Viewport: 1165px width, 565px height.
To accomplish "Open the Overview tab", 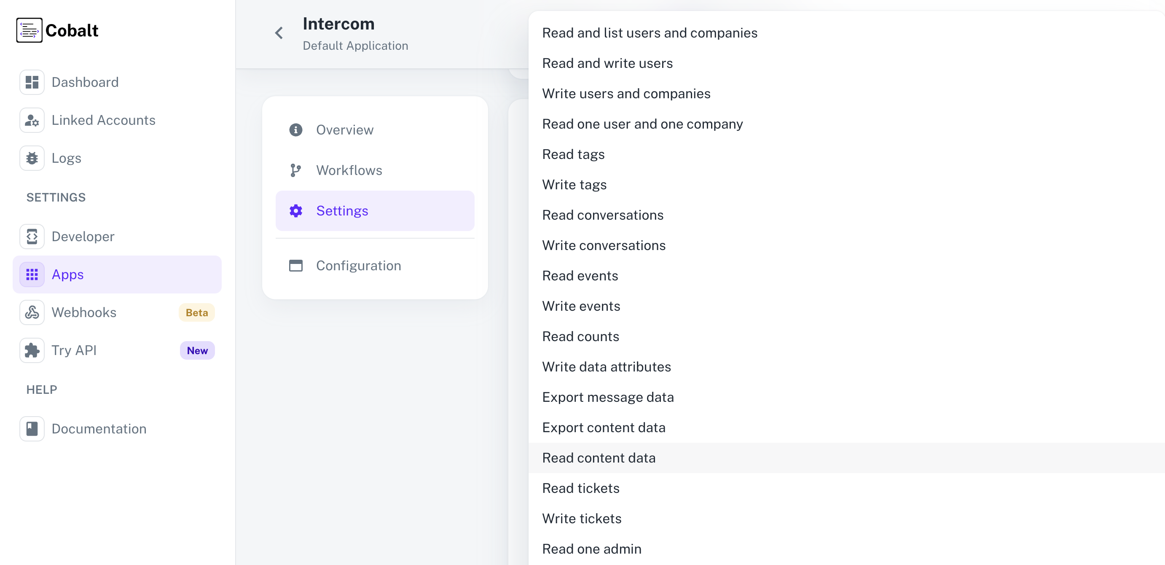I will tap(344, 130).
